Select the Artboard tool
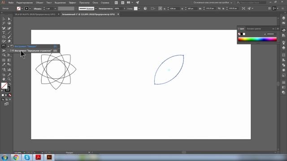The width and height of the screenshot is (287, 161). [x=4, y=75]
